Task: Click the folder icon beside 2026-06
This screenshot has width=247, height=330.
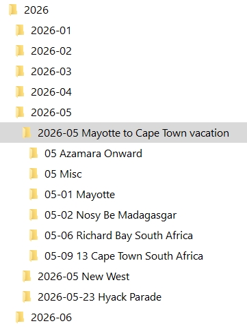Action: pyautogui.click(x=20, y=318)
